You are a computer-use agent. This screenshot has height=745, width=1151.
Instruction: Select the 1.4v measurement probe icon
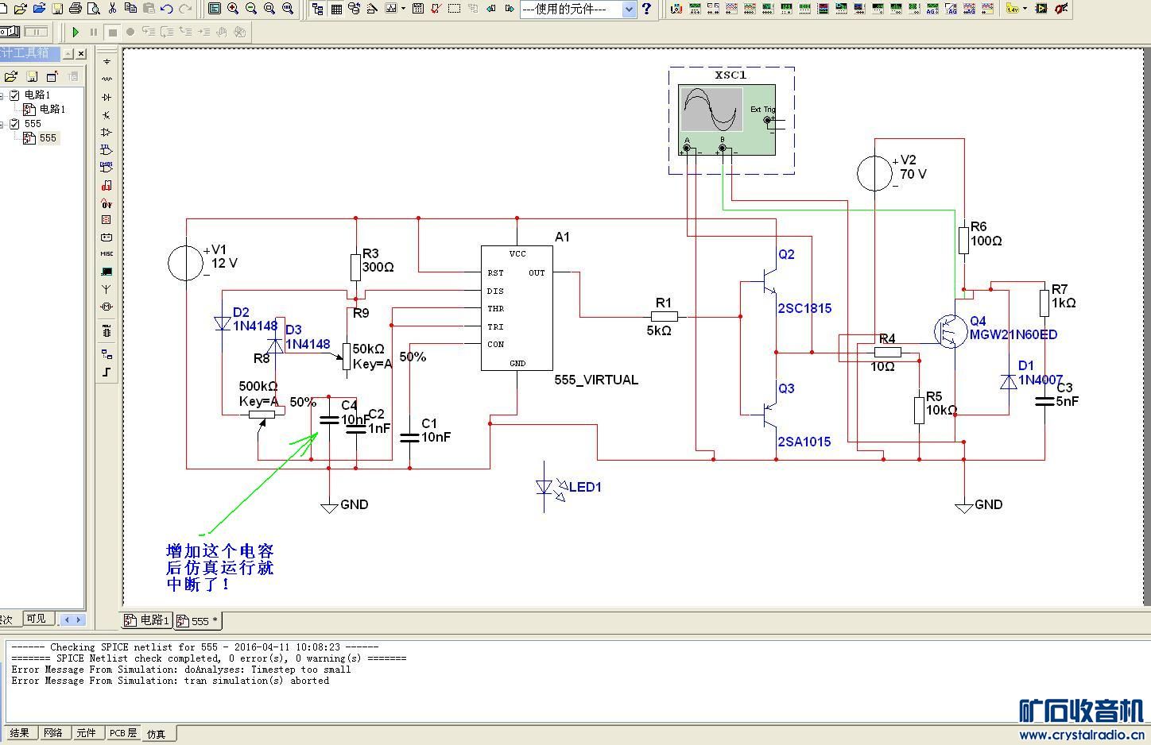click(x=1012, y=9)
